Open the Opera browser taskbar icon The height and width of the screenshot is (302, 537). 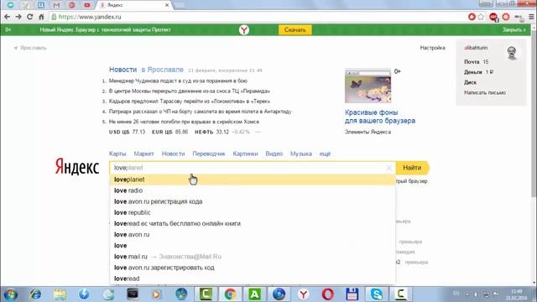point(328,294)
